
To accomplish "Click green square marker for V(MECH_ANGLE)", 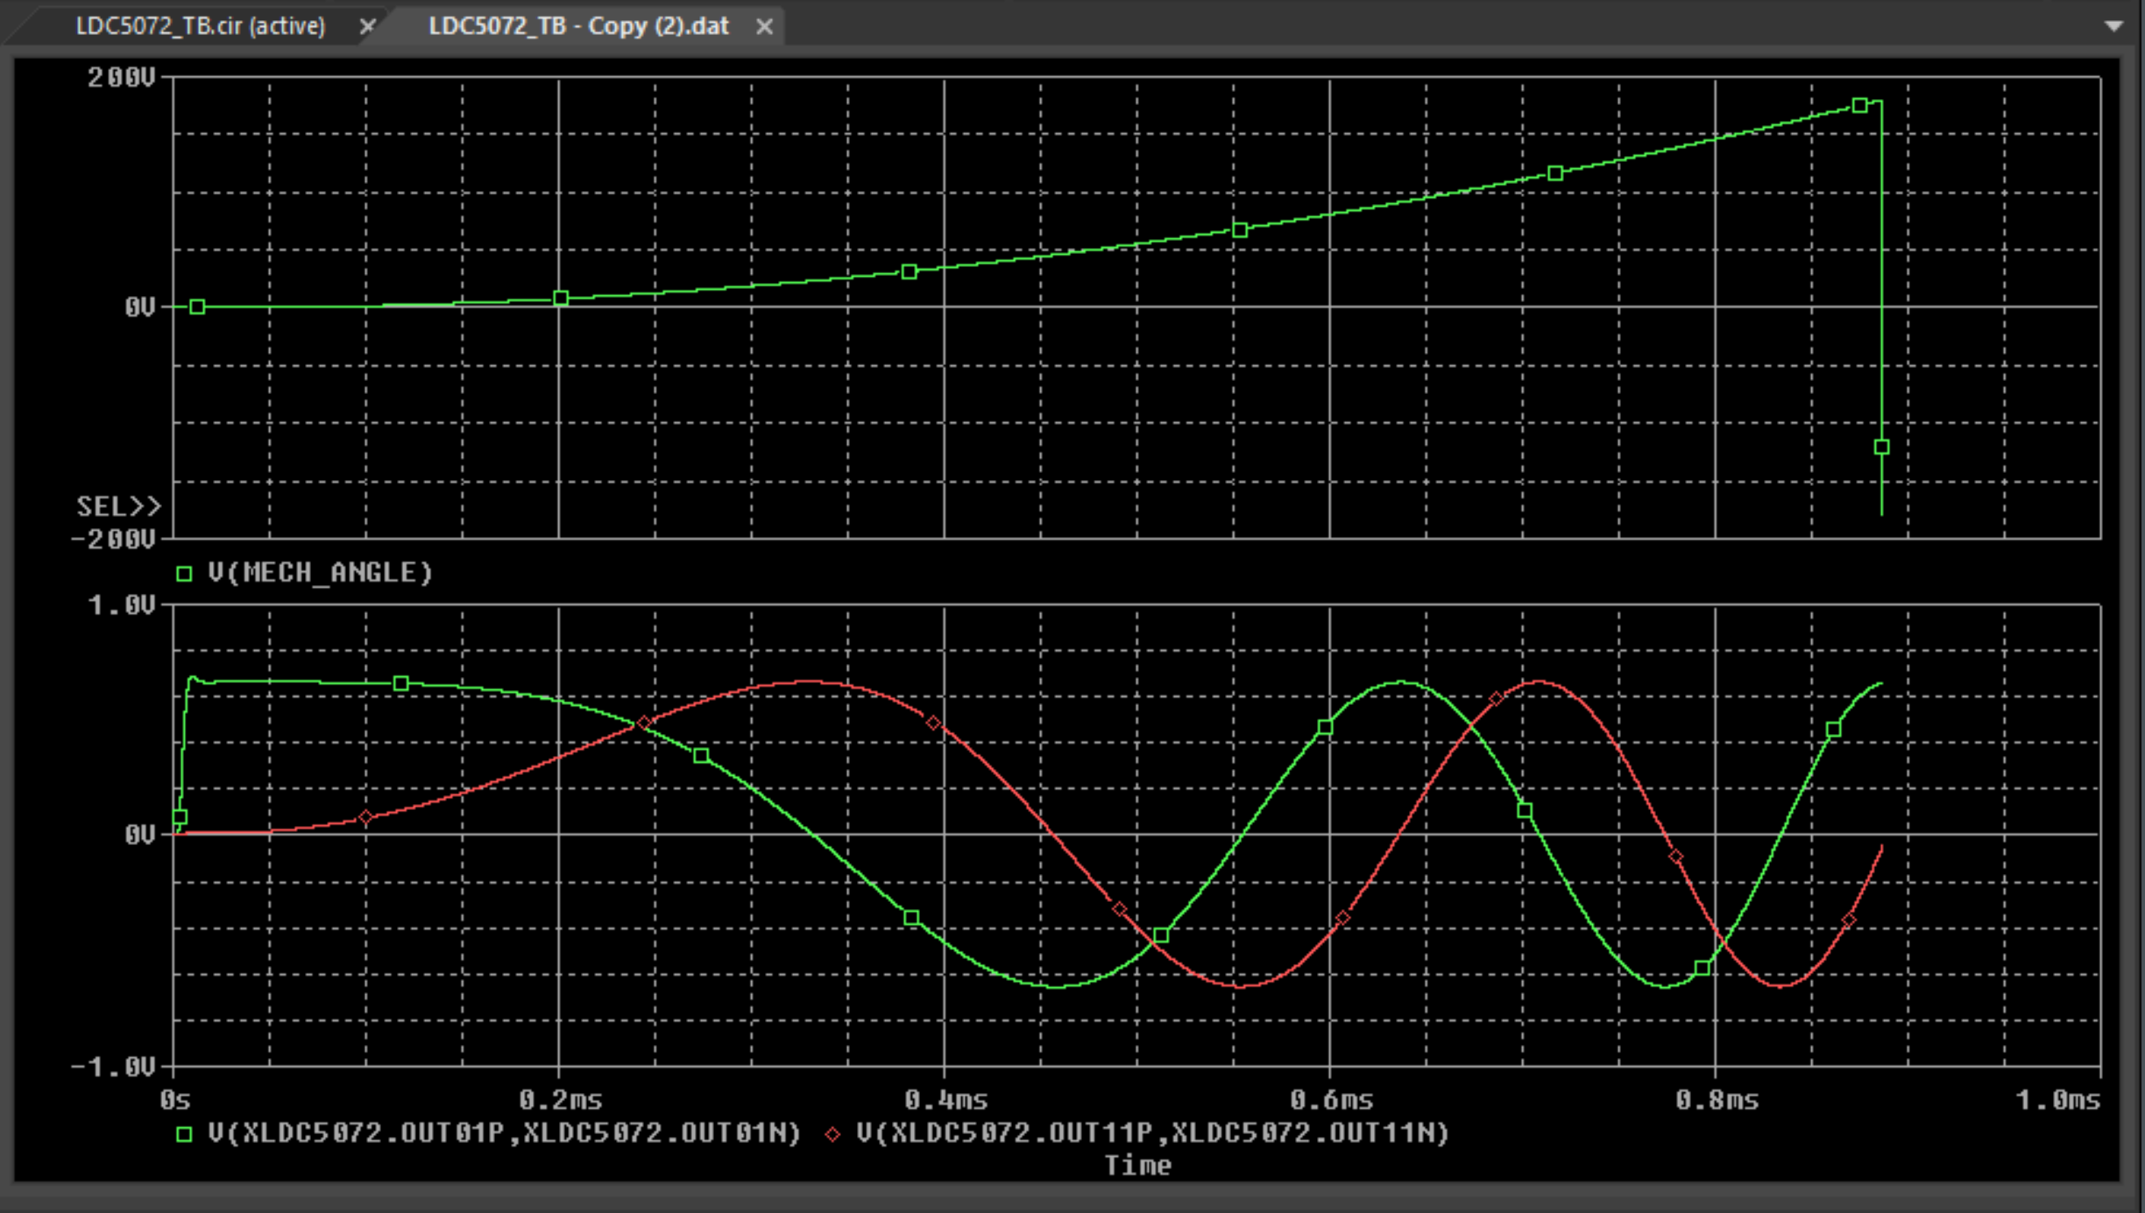I will click(x=184, y=574).
